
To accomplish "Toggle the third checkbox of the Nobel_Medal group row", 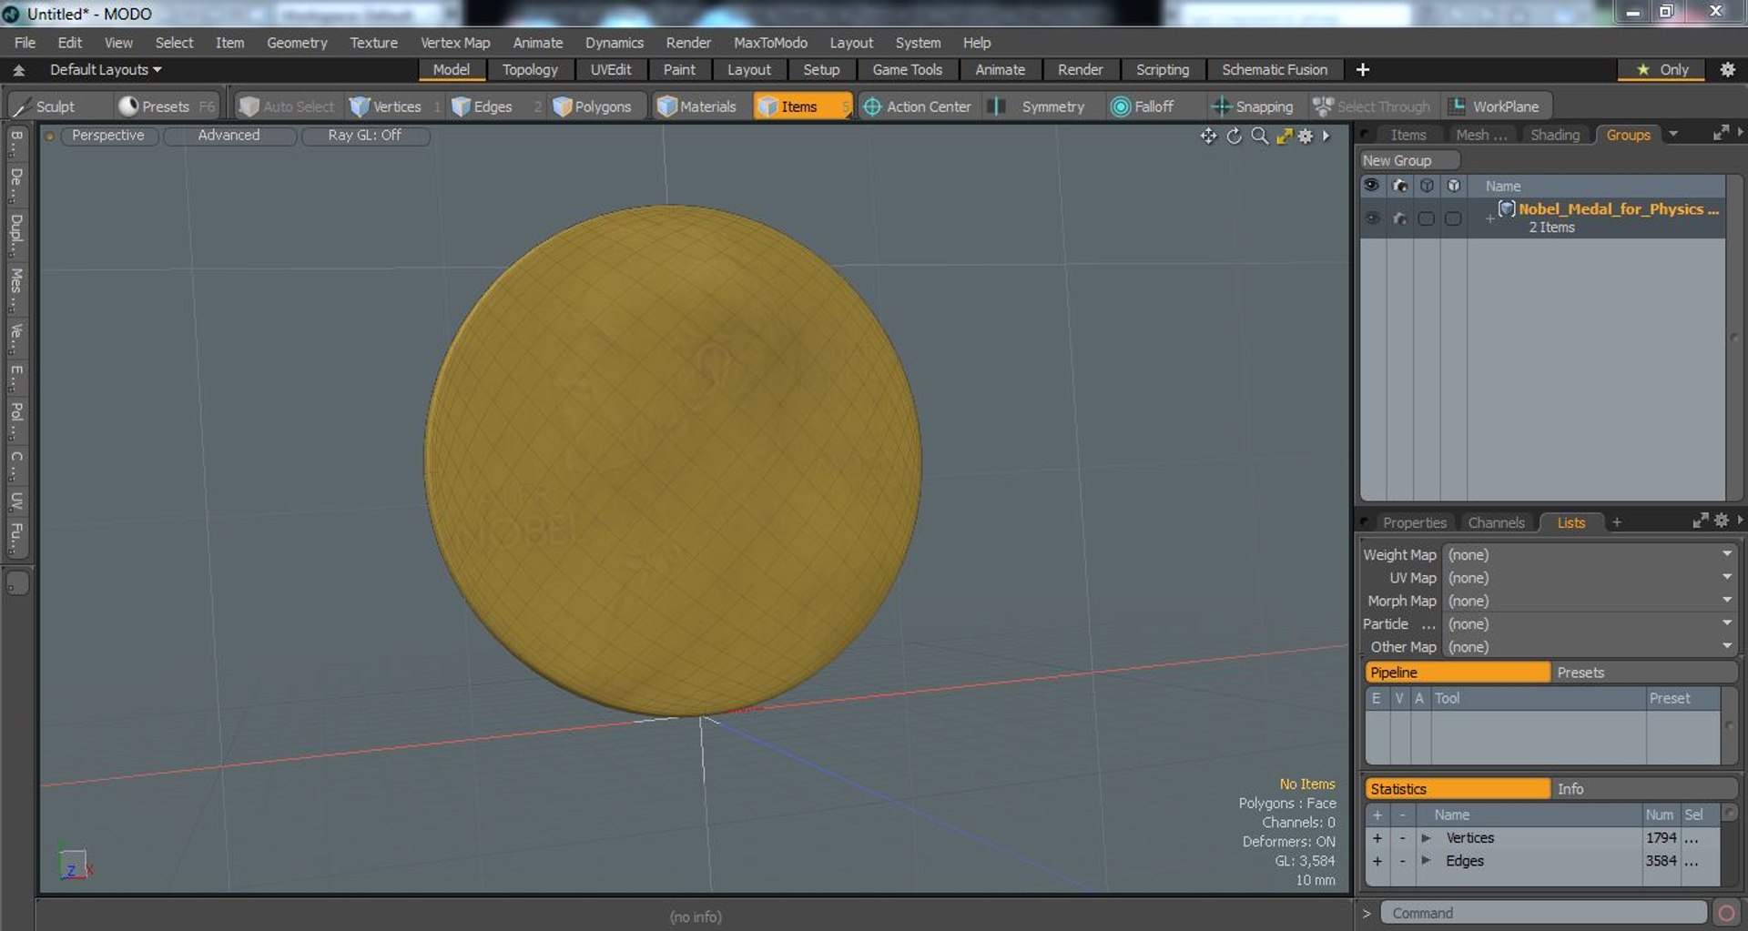I will coord(1427,218).
